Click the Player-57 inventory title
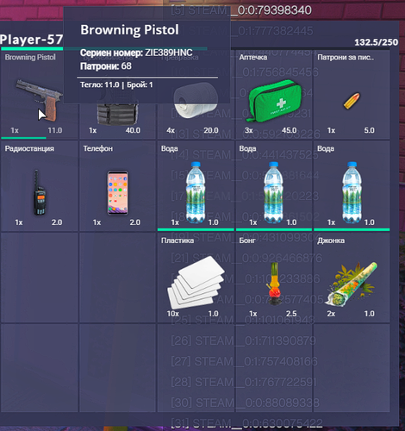The image size is (405, 431). click(x=31, y=40)
